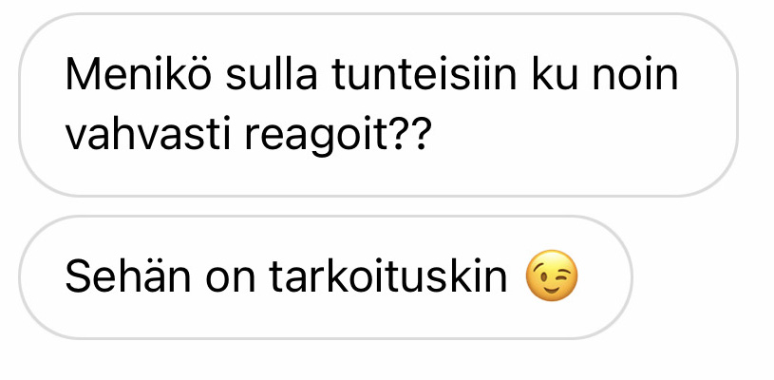
Task: Click the word 'noin' in first message
Action: 634,75
